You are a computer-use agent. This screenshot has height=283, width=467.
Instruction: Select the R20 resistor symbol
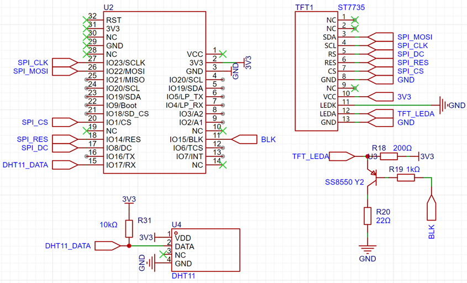click(x=368, y=216)
